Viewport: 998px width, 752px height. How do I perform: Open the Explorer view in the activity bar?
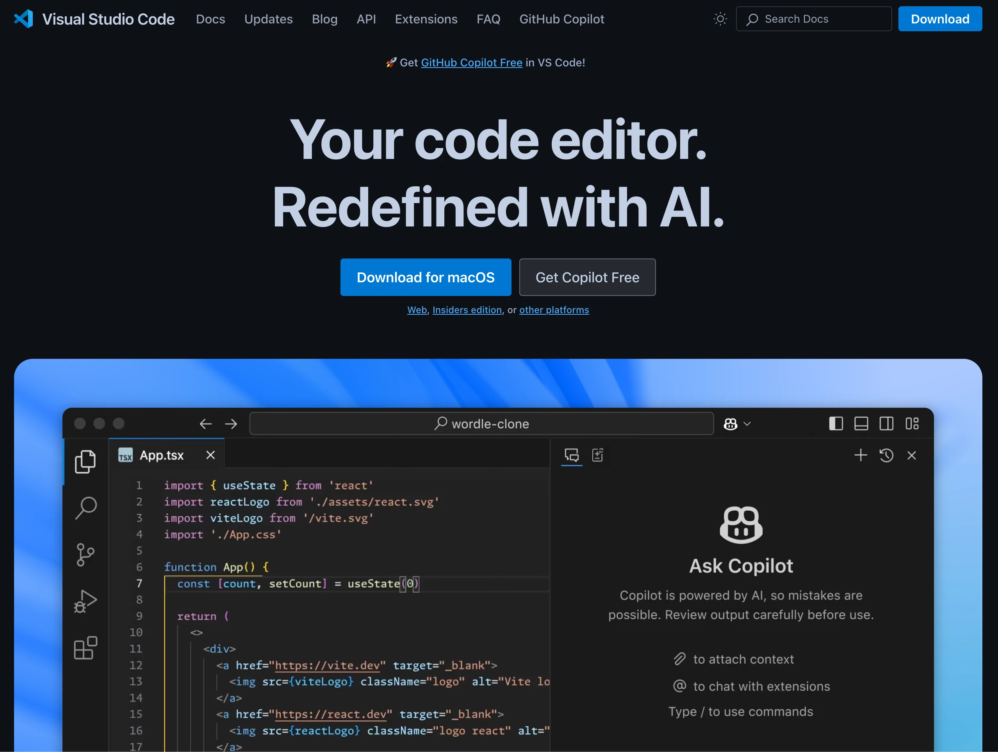[x=86, y=461]
